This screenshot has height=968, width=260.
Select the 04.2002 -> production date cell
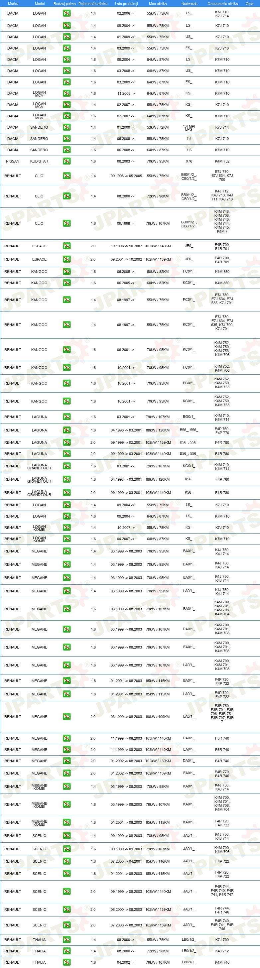[x=126, y=962]
